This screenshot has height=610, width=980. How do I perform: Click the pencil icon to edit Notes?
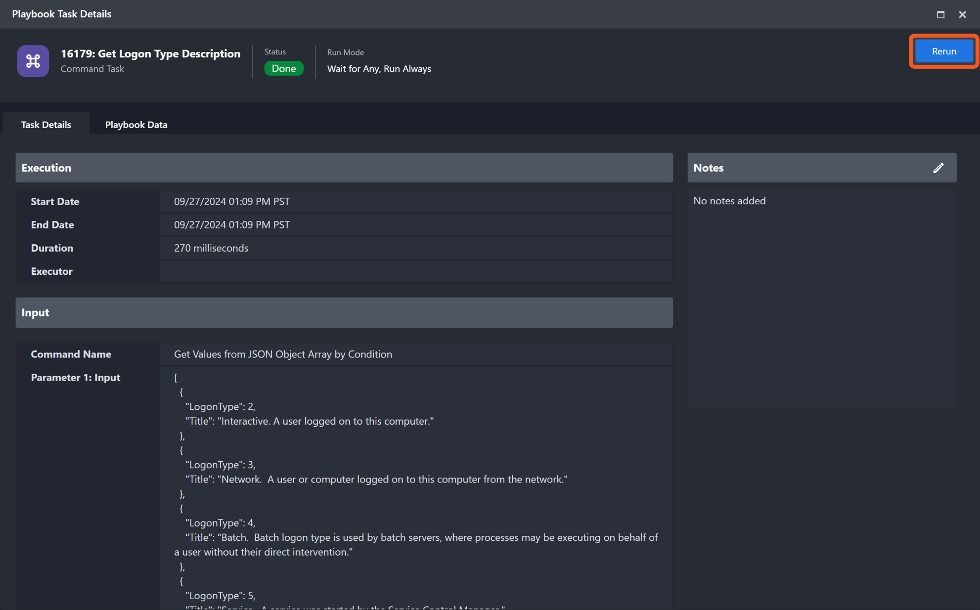(x=938, y=168)
